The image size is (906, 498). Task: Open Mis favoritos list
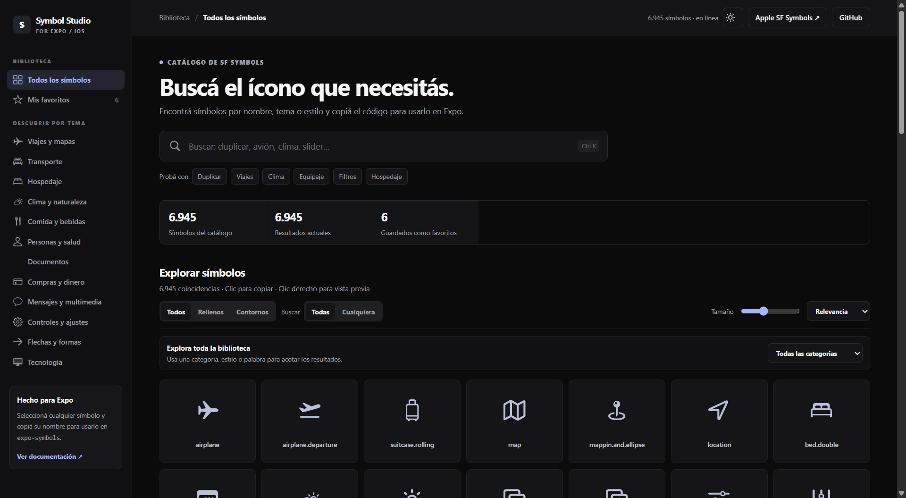pos(66,100)
